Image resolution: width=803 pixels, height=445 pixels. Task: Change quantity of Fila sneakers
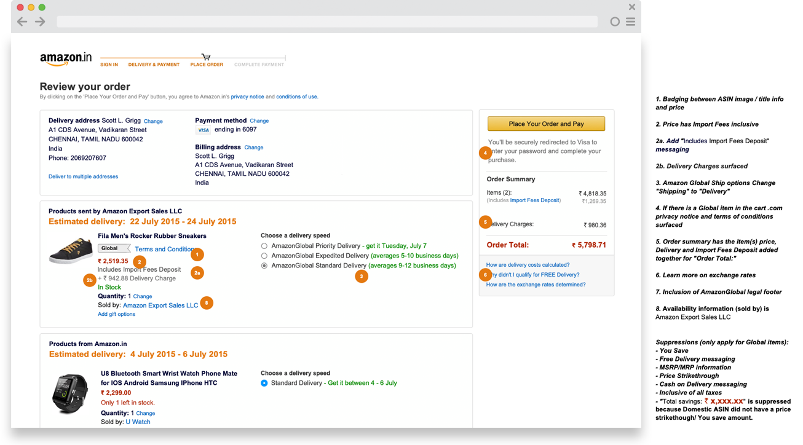[x=143, y=296]
